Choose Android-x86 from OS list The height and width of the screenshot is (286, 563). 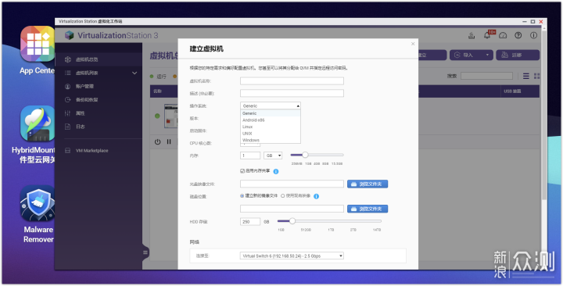click(271, 120)
